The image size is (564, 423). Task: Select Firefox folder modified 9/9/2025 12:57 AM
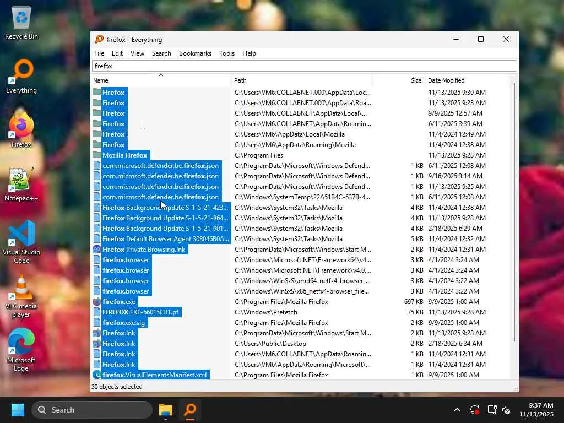[x=114, y=113]
